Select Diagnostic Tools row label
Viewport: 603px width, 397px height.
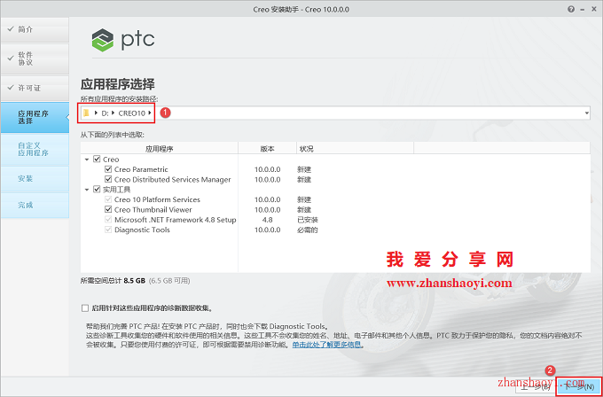tap(142, 230)
